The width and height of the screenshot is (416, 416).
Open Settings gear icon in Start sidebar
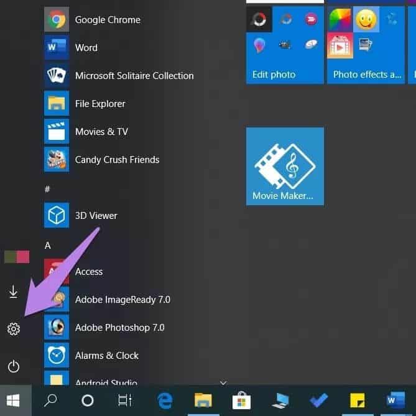(14, 329)
